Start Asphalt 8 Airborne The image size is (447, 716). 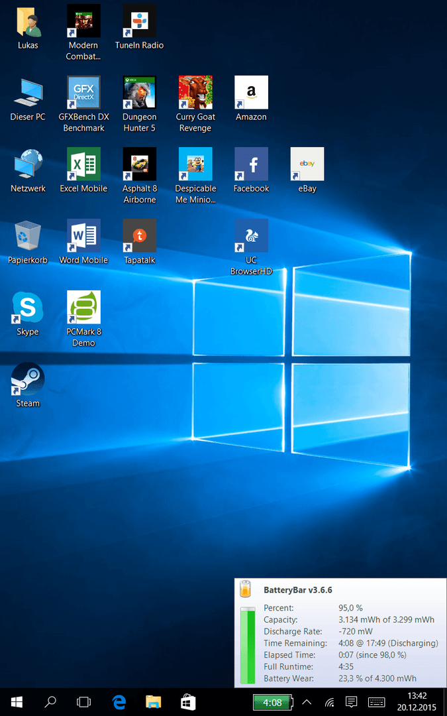[139, 175]
